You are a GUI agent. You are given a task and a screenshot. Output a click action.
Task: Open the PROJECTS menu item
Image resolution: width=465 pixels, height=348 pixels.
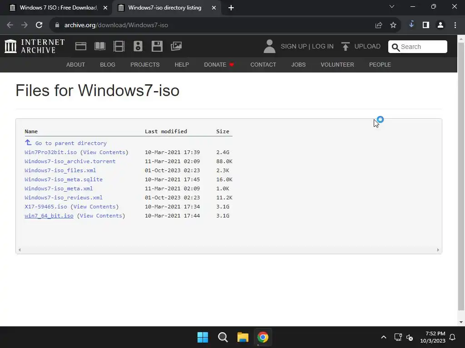pyautogui.click(x=145, y=64)
